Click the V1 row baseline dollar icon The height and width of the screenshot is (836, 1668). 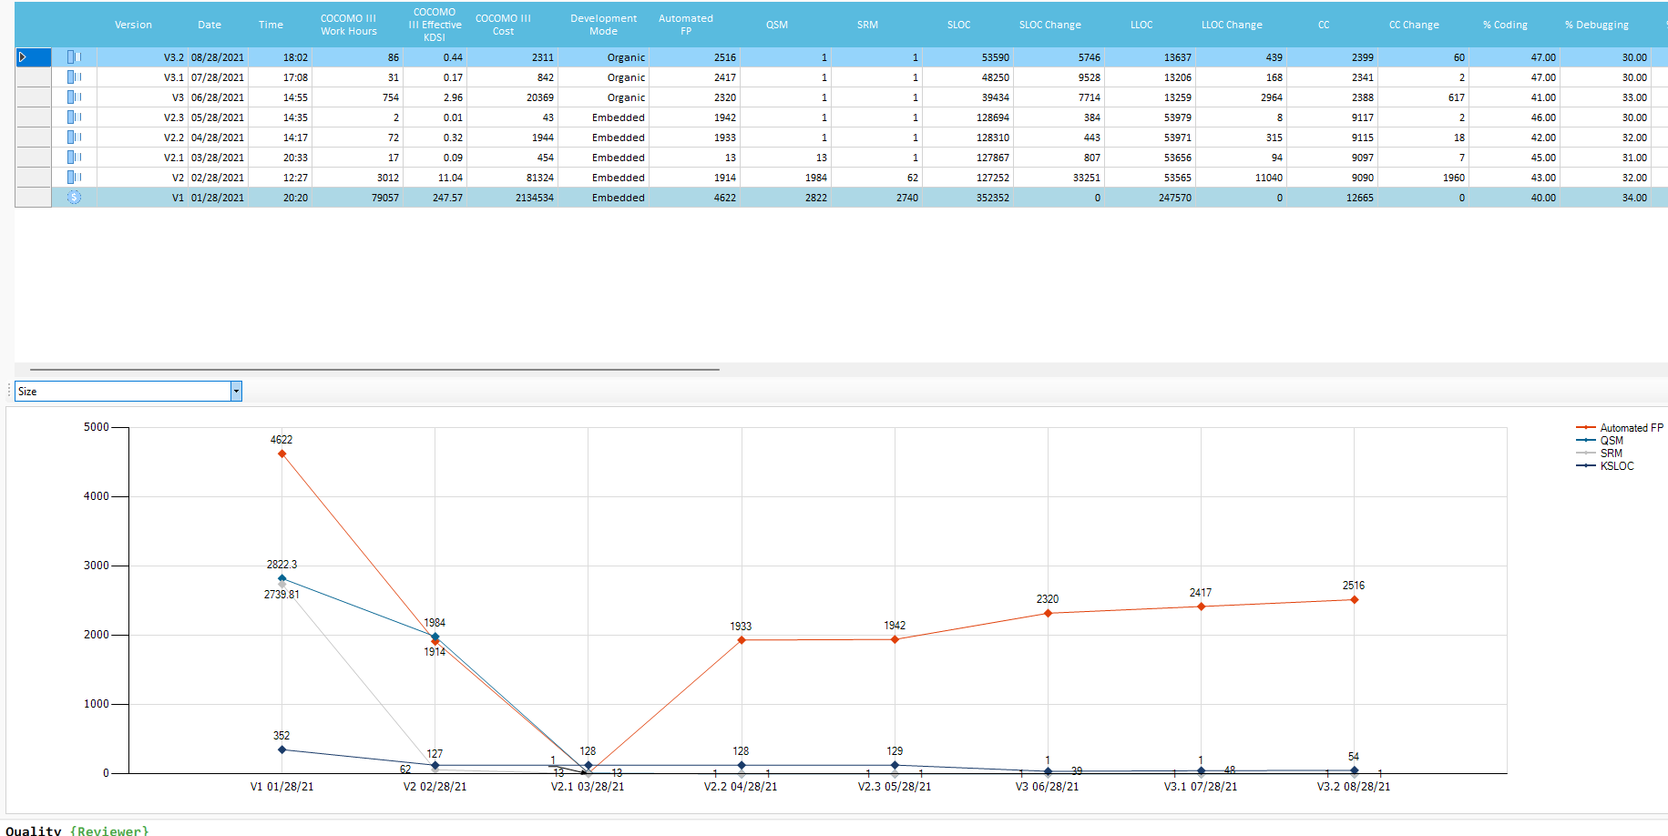[75, 198]
